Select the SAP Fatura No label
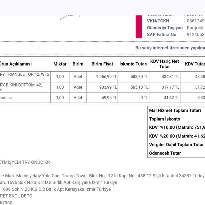205x205 pixels. (161, 35)
